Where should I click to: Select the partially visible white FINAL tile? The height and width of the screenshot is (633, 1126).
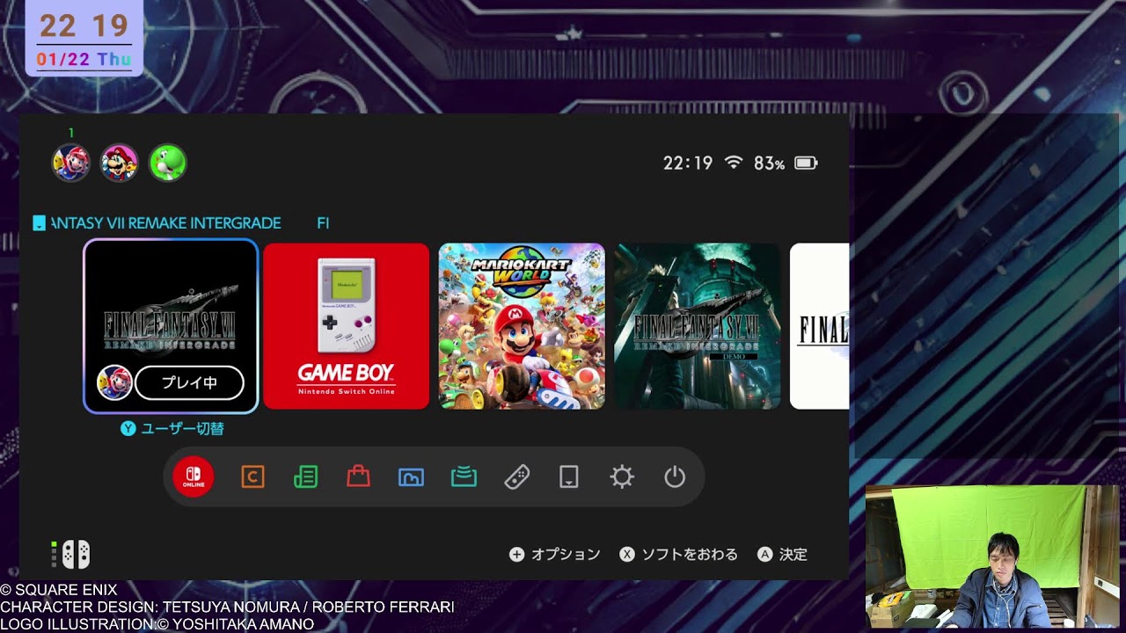point(820,326)
